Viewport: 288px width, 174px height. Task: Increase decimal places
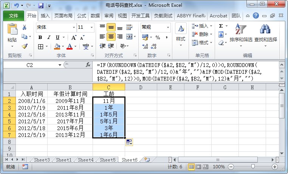pyautogui.click(x=145, y=46)
